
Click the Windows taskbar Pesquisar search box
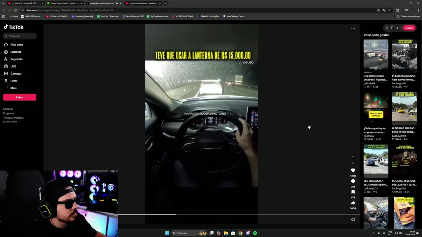[190, 233]
